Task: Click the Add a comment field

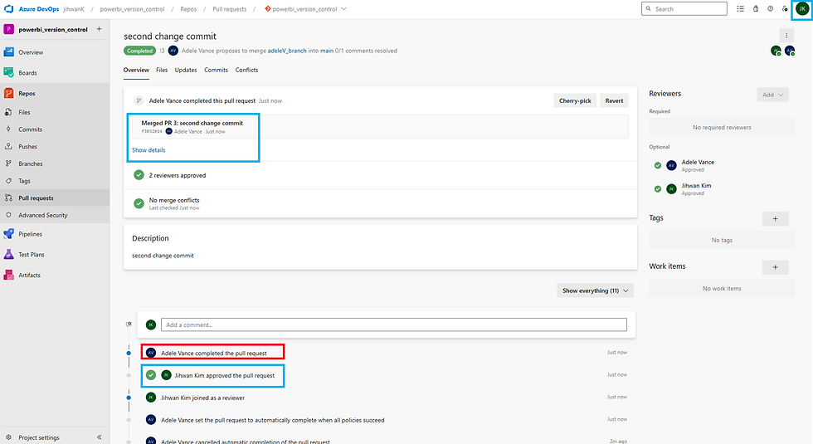Action: tap(393, 324)
